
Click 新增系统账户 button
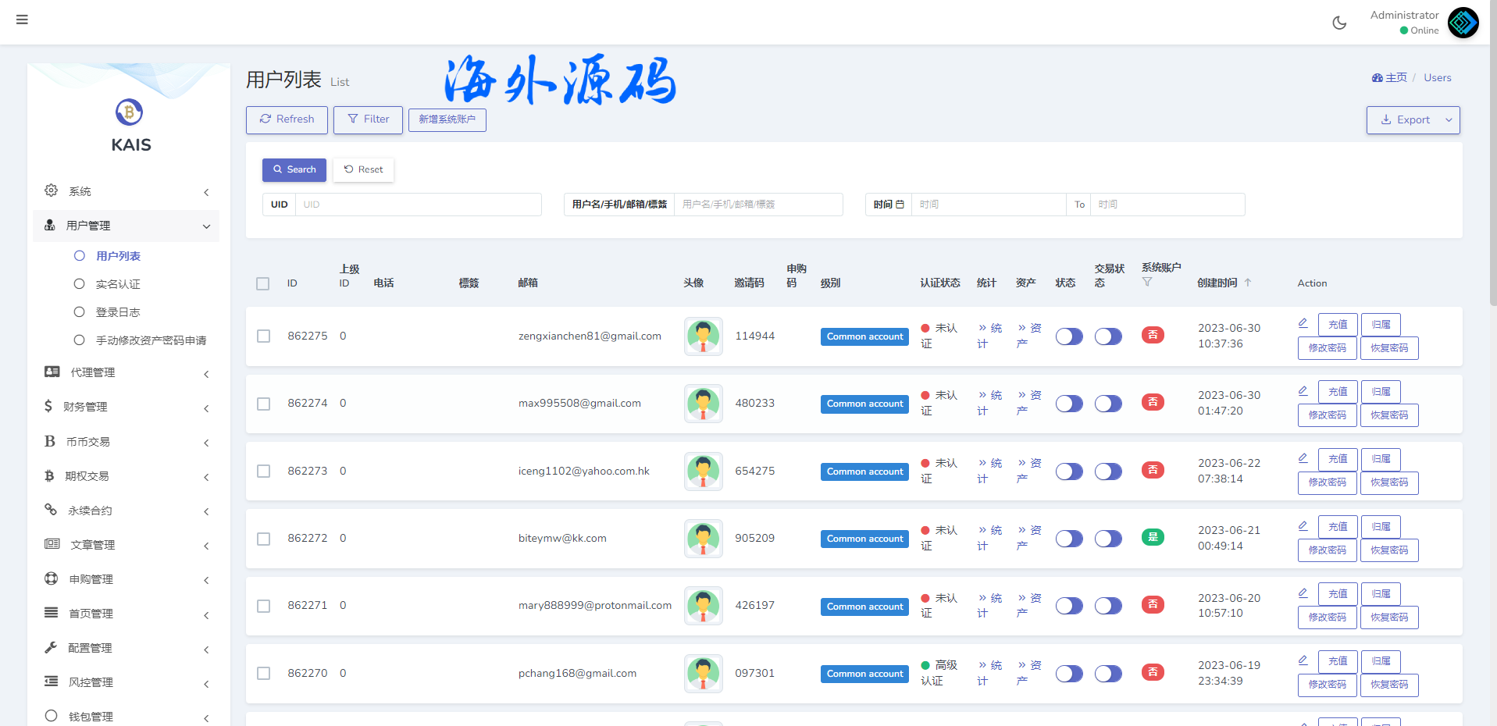tap(447, 119)
